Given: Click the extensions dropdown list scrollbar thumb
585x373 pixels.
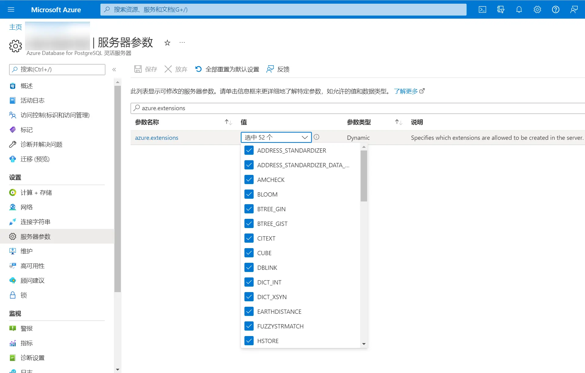Looking at the screenshot, I should click(364, 176).
